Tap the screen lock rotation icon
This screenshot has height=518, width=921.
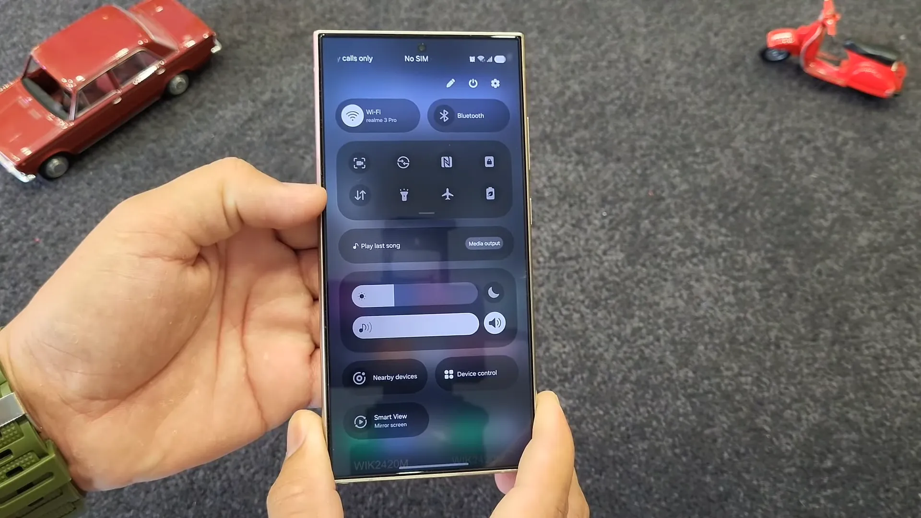click(x=490, y=162)
